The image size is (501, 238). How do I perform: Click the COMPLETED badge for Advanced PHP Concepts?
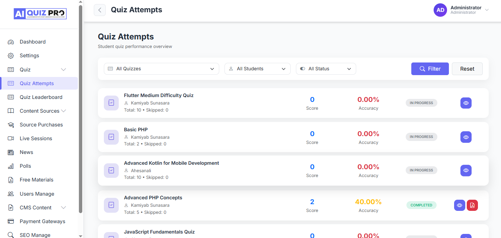421,205
